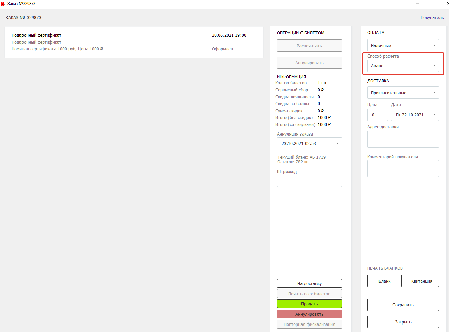Maximize the order window
Image resolution: width=449 pixels, height=332 pixels.
tap(433, 3)
